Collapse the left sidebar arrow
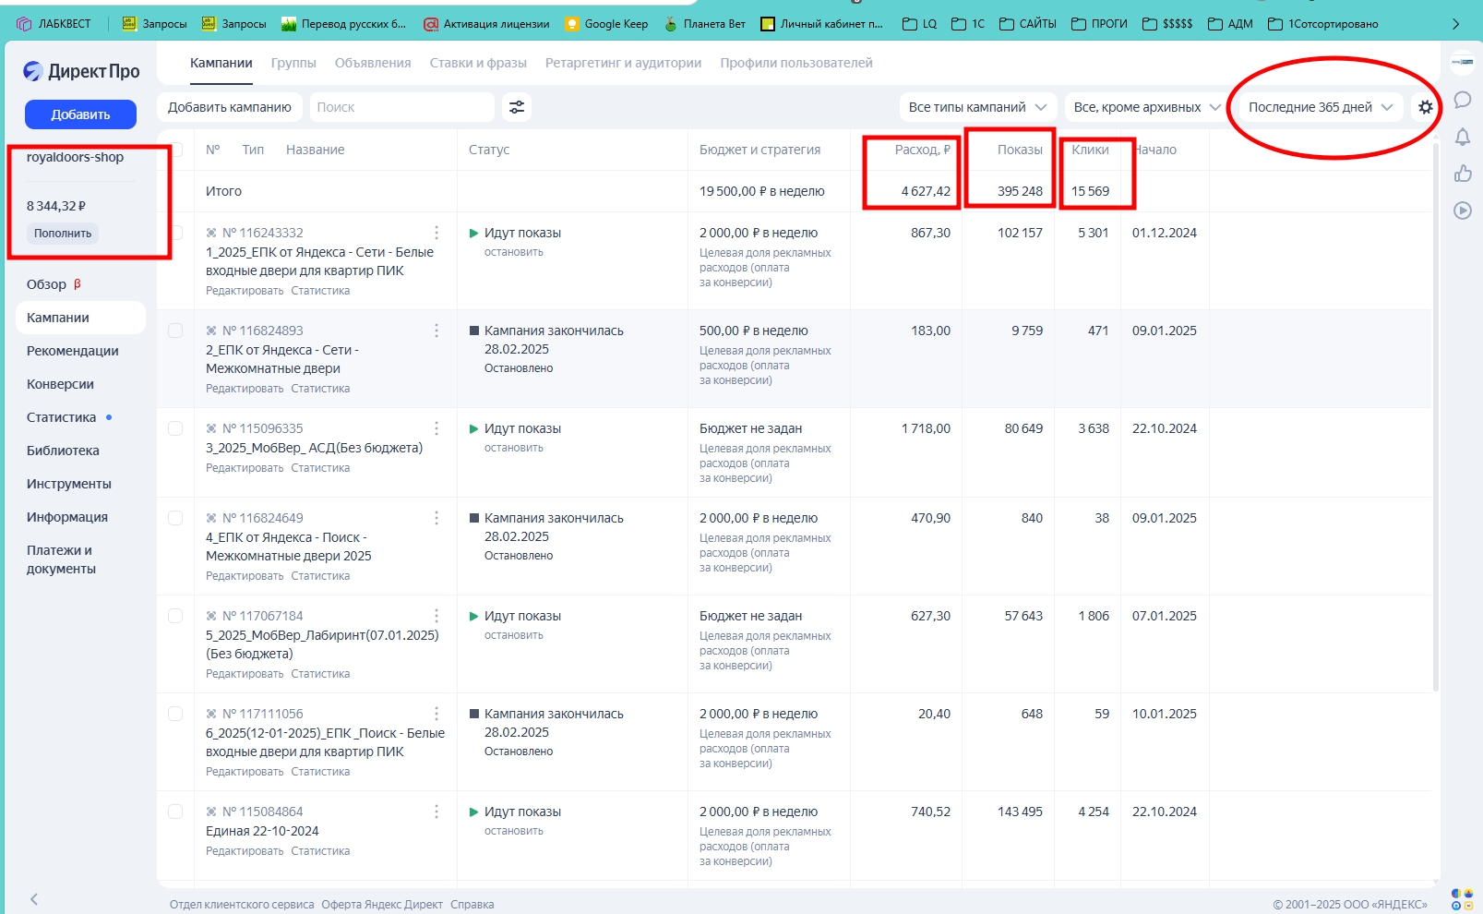 pos(34,899)
